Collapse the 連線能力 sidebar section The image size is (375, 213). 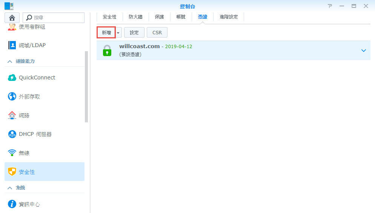[10, 61]
